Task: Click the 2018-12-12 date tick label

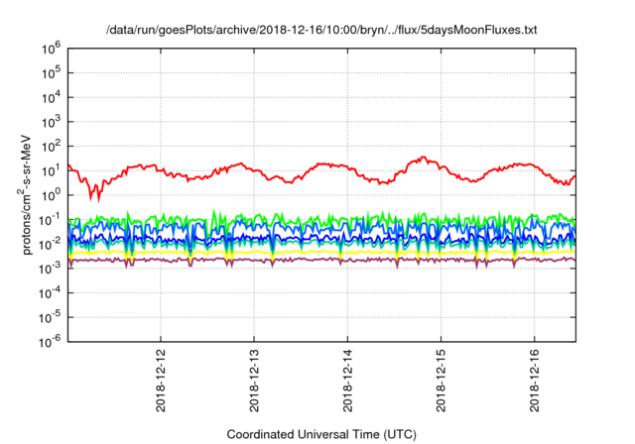Action: tap(161, 381)
